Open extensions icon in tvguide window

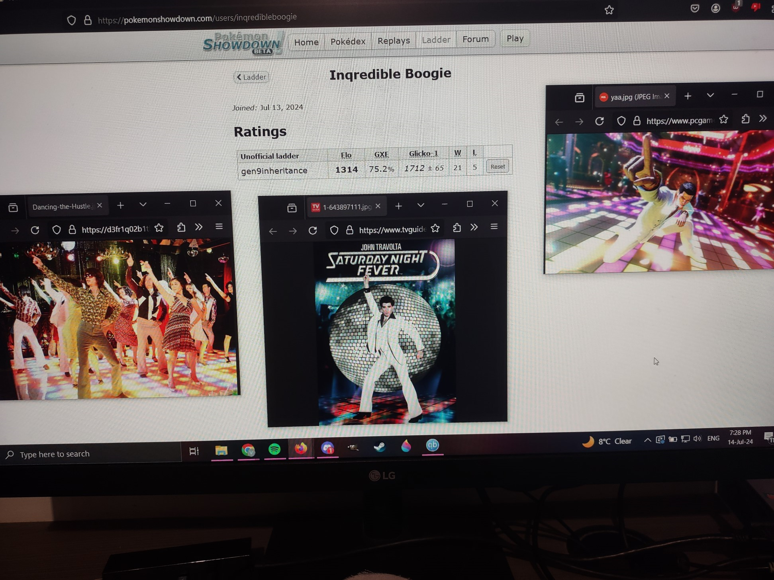click(457, 227)
